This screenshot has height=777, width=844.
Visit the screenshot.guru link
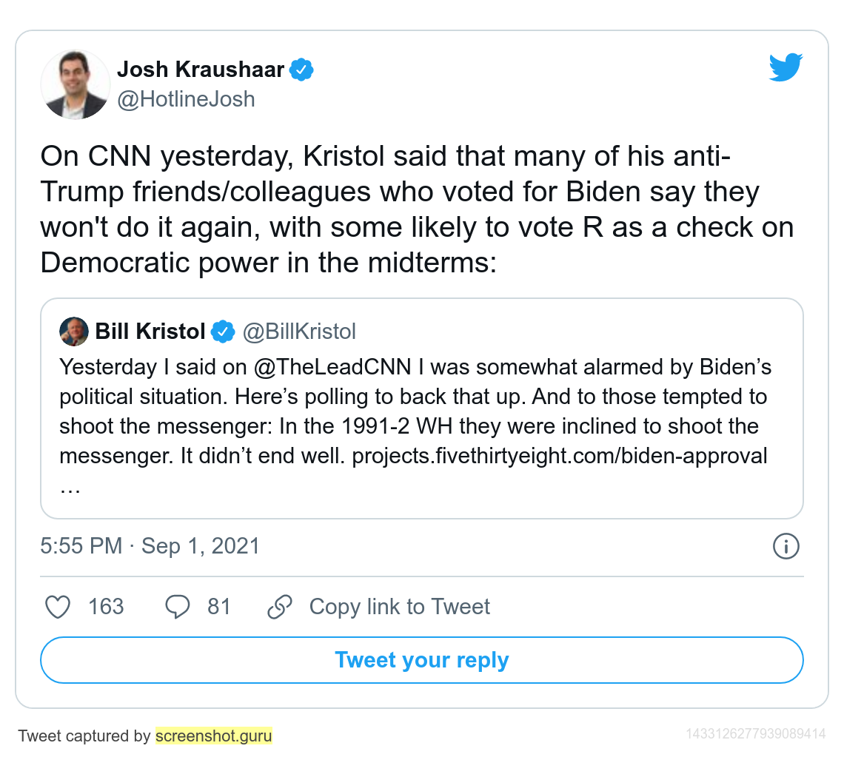point(214,736)
